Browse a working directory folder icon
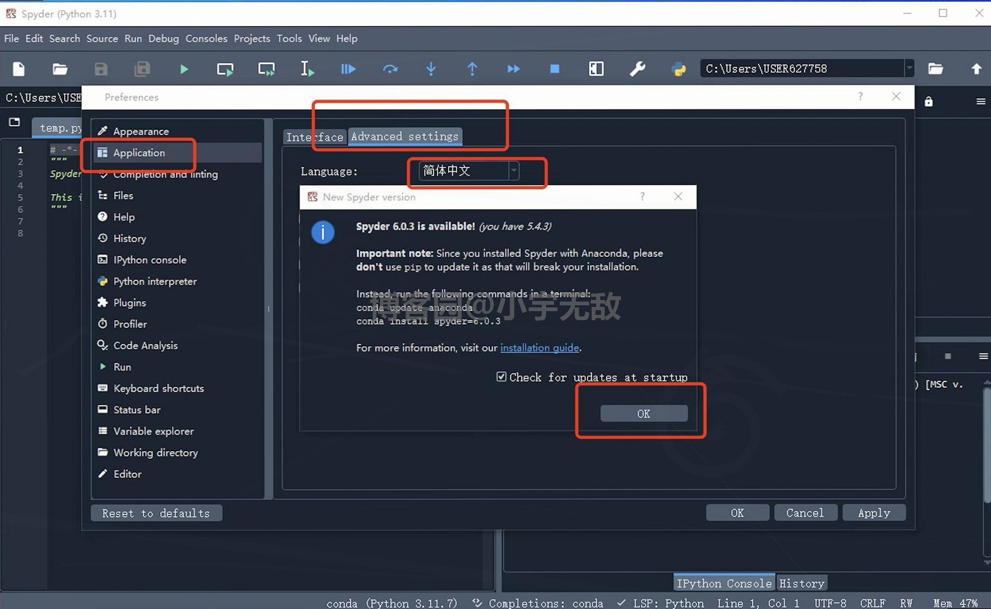This screenshot has height=609, width=991. [x=935, y=69]
